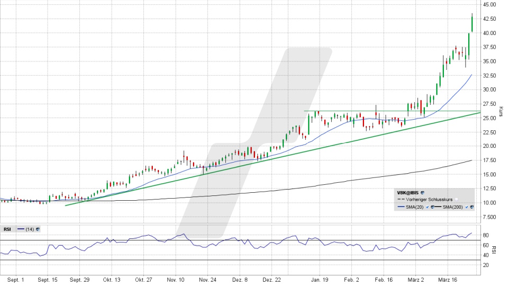Click the tall green candle at chart's far right

[x=472, y=24]
